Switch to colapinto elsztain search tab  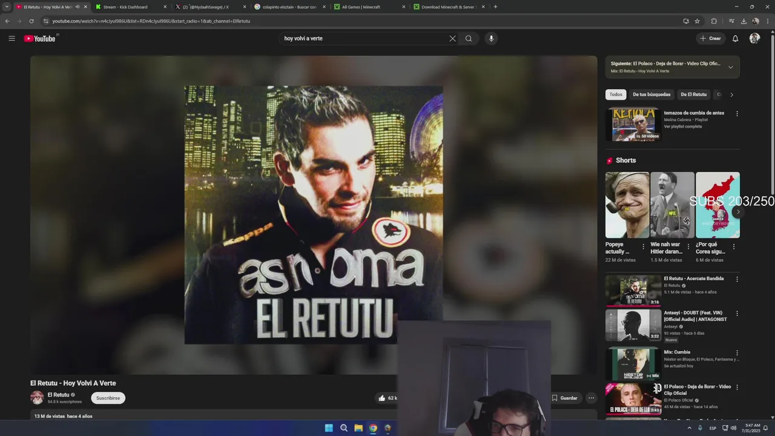click(289, 7)
